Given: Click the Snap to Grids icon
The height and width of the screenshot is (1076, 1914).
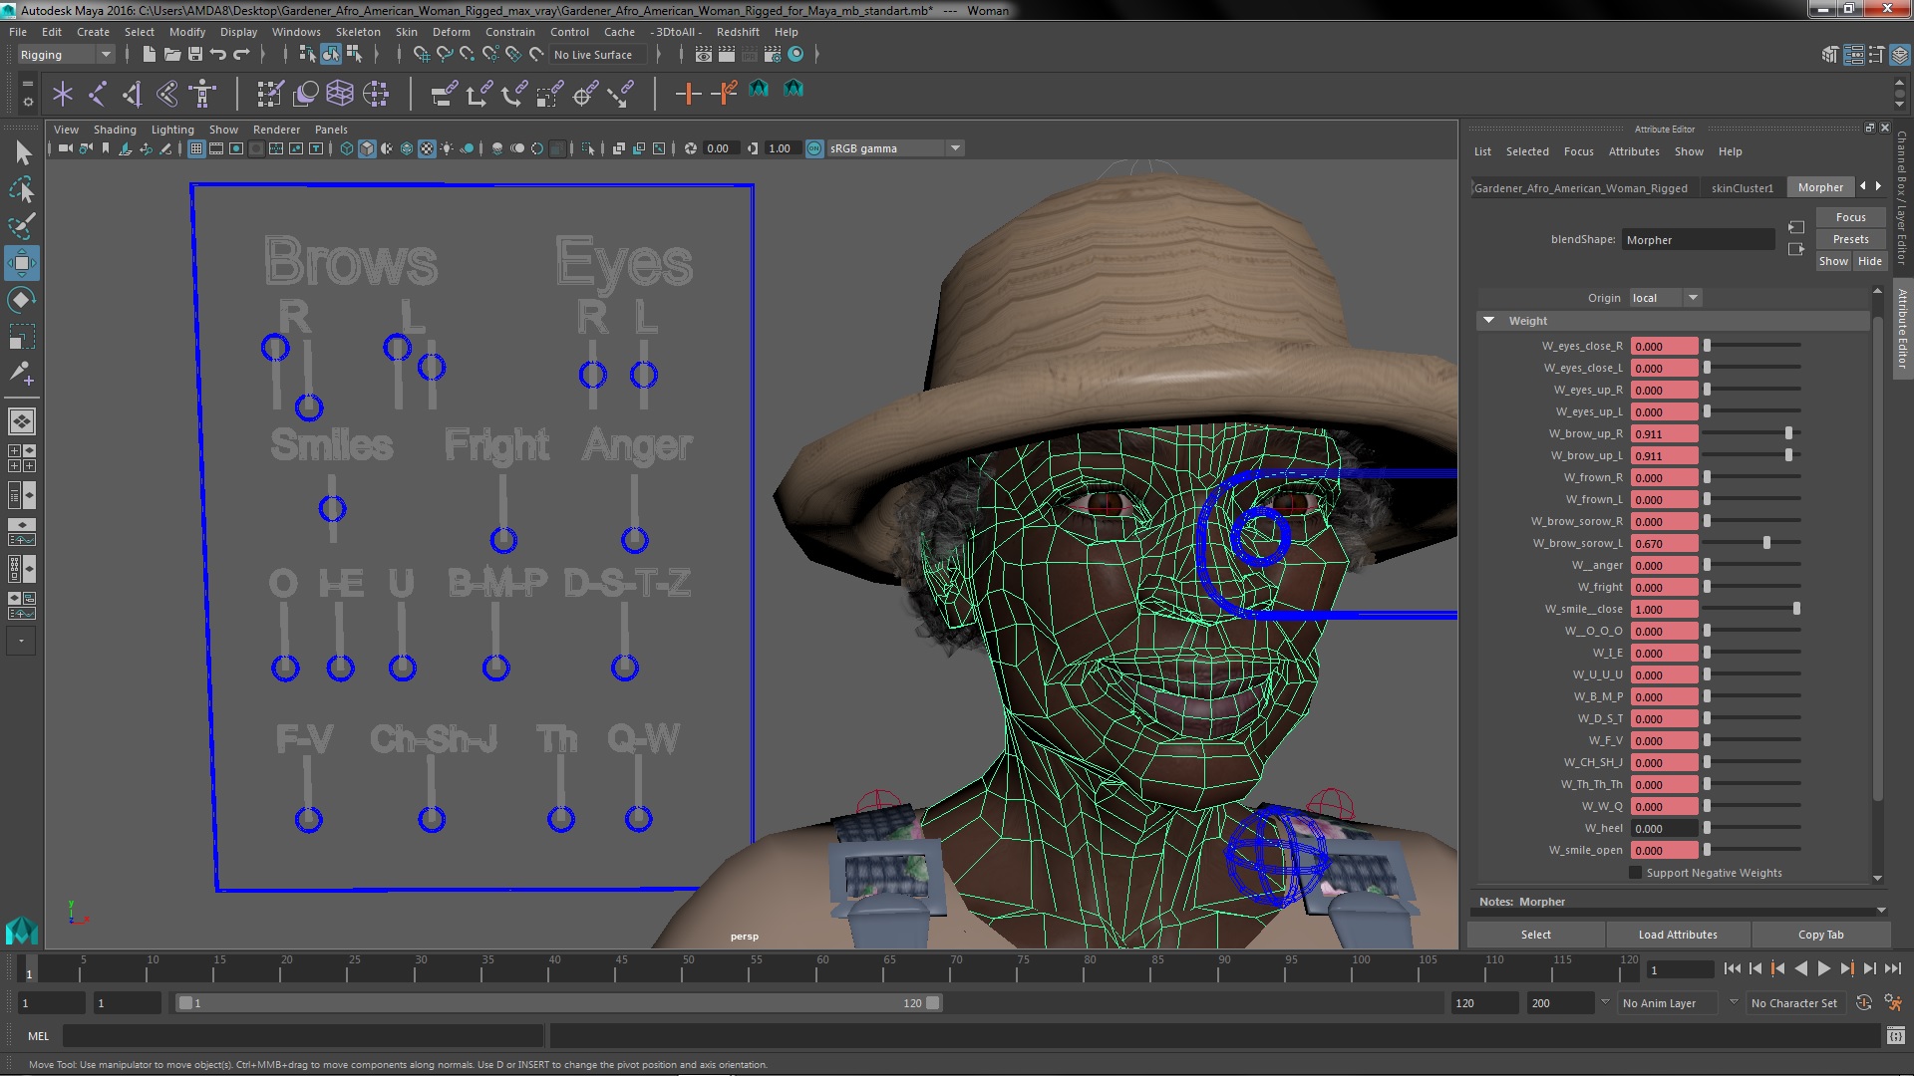Looking at the screenshot, I should (x=421, y=55).
